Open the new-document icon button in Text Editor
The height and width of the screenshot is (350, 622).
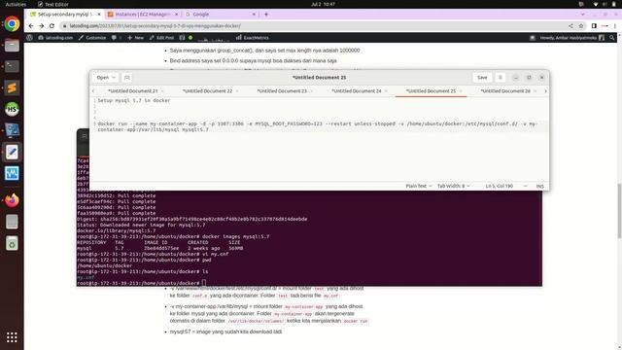pos(127,78)
